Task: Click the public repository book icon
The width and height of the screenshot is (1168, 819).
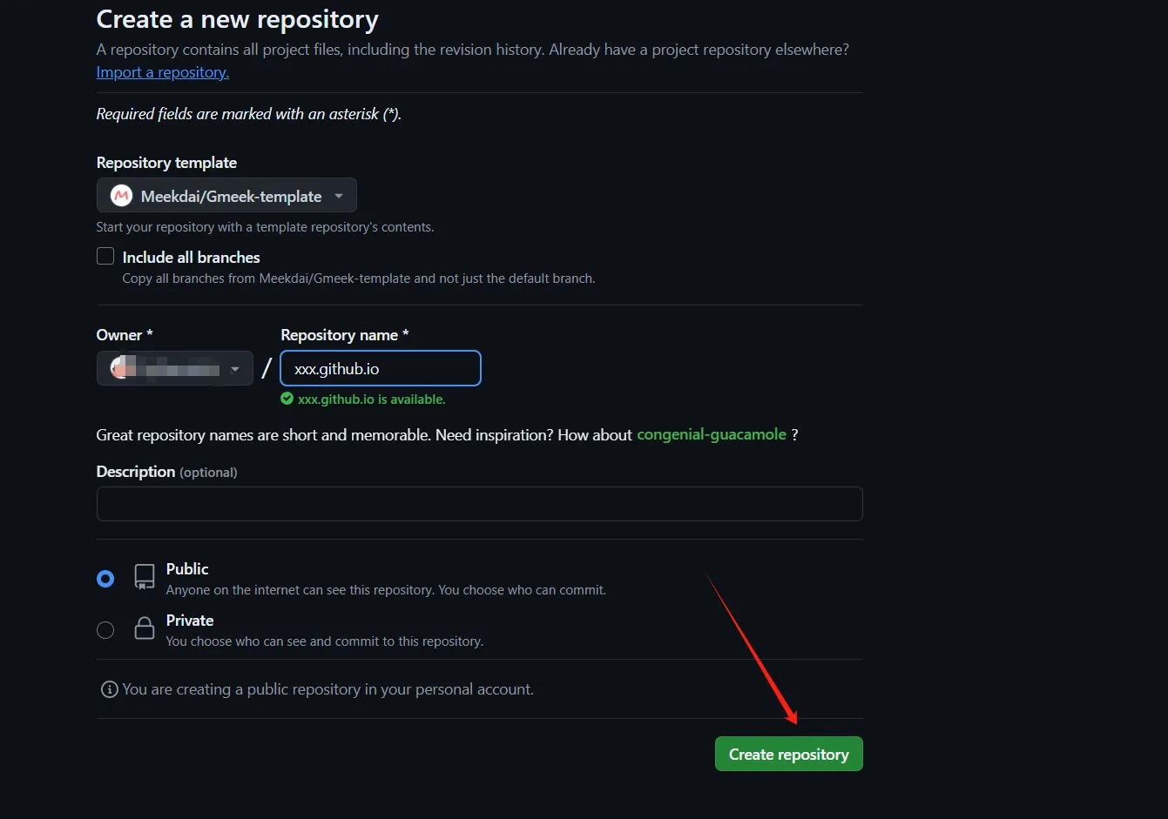Action: point(145,576)
